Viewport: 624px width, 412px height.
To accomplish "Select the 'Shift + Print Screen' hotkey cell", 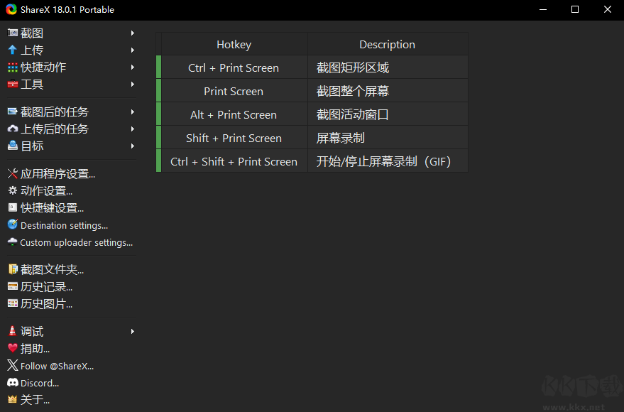I will point(234,138).
